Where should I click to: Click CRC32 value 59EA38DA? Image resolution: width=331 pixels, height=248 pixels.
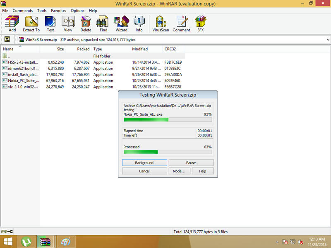pyautogui.click(x=173, y=74)
